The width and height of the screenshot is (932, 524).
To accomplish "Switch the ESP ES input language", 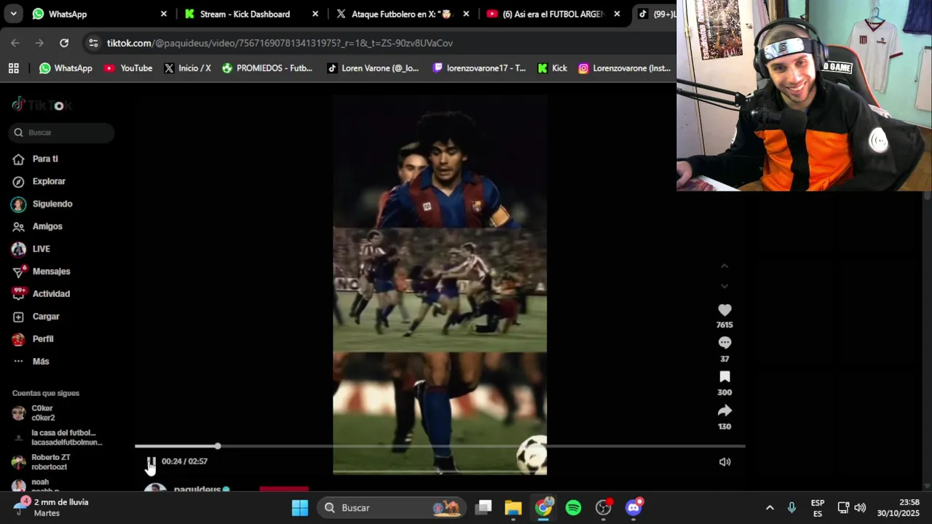I will (x=818, y=508).
